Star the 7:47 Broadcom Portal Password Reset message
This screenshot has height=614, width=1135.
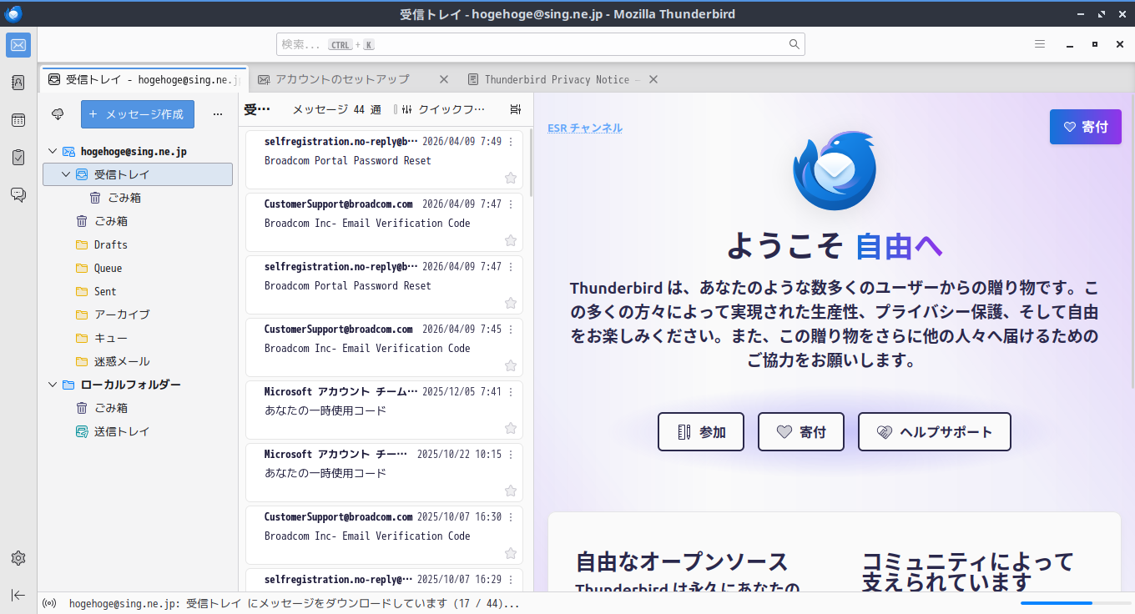[511, 303]
